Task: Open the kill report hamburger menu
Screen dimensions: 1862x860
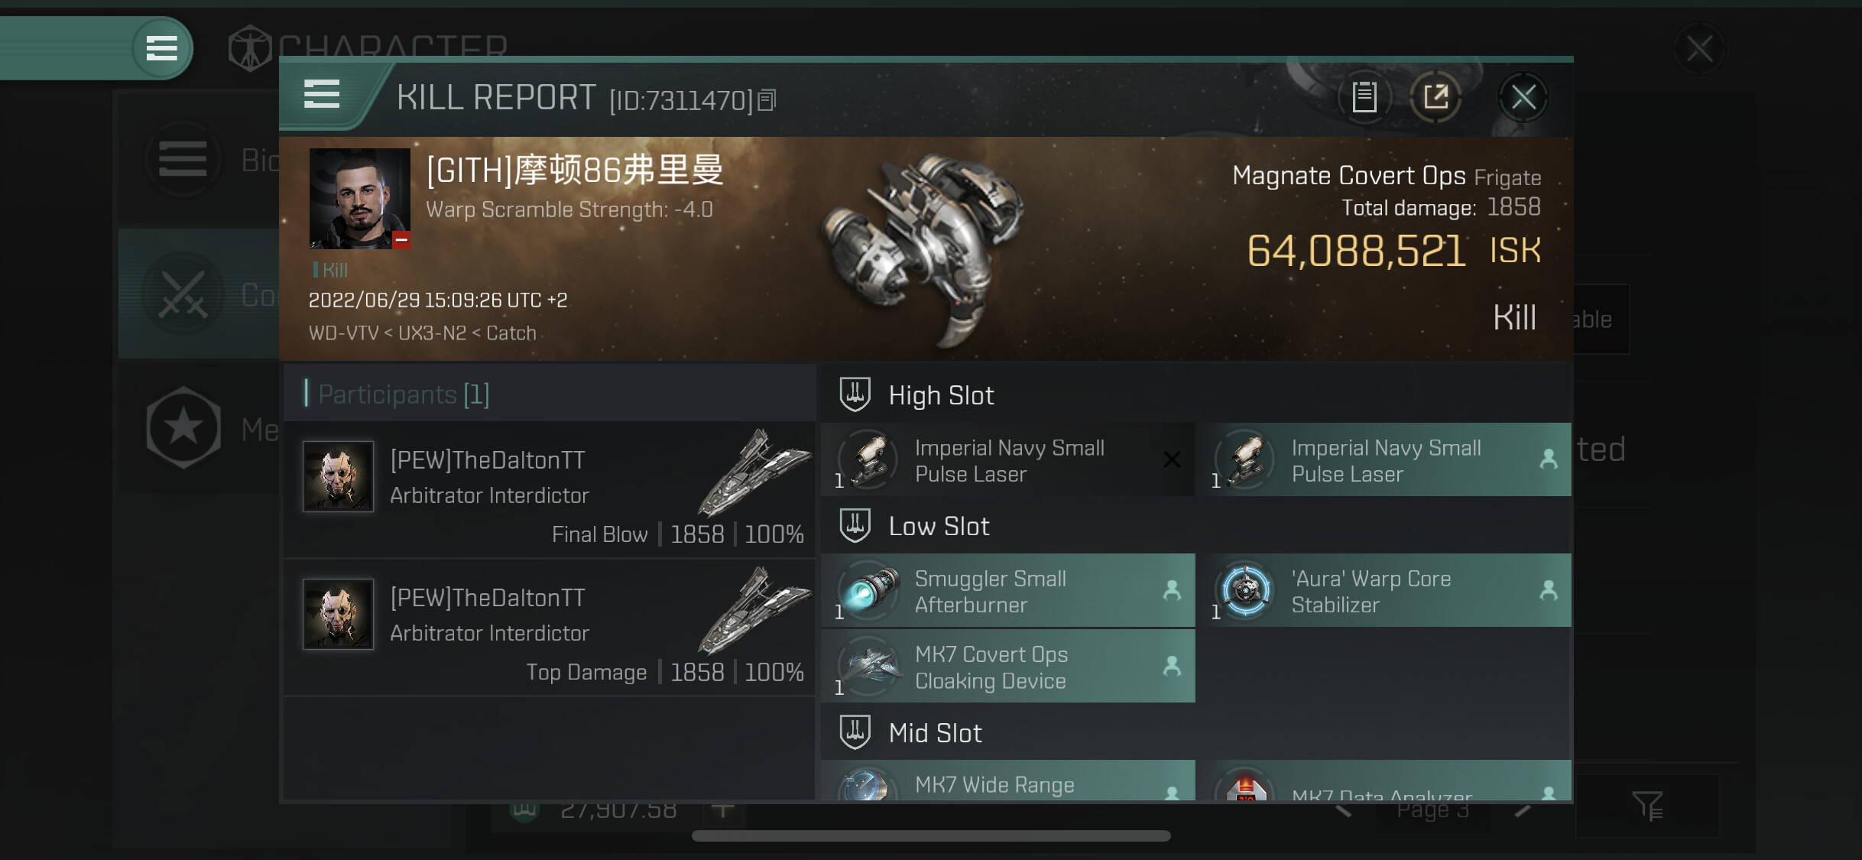Action: click(322, 95)
